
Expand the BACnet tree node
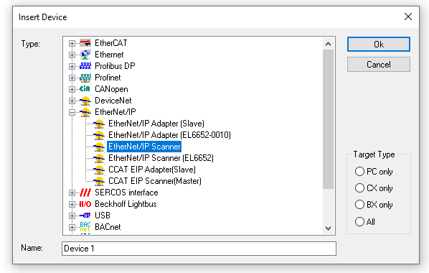pyautogui.click(x=72, y=228)
